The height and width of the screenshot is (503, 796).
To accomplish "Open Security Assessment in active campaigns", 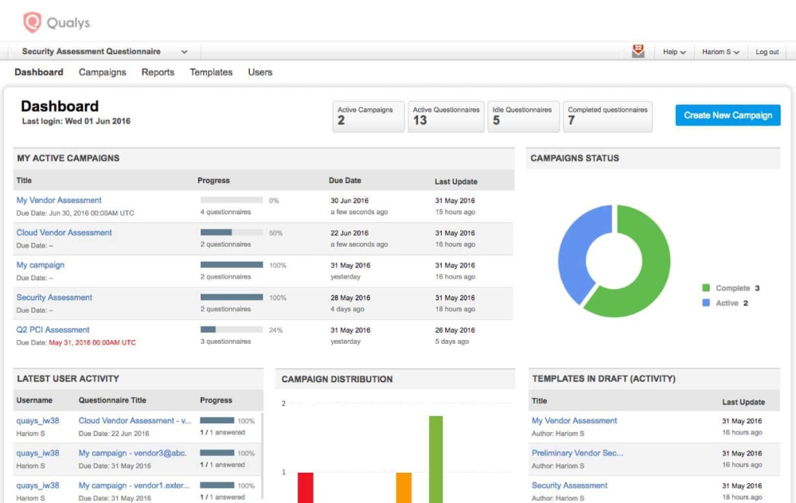I will click(54, 298).
